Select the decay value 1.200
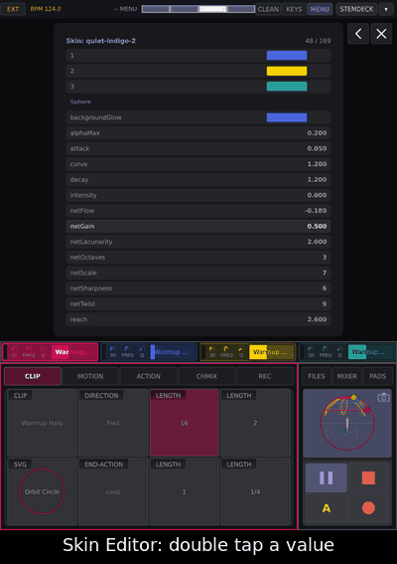Image resolution: width=397 pixels, height=564 pixels. tap(317, 179)
